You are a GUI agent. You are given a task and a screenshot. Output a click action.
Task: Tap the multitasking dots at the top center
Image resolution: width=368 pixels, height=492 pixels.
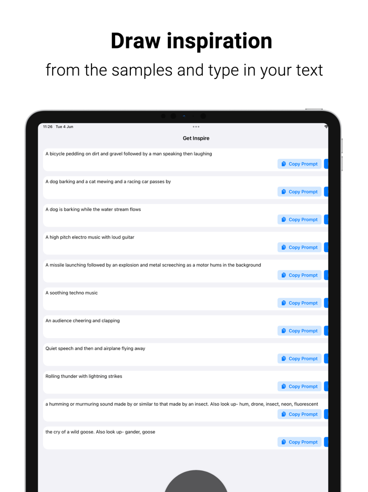tap(196, 126)
